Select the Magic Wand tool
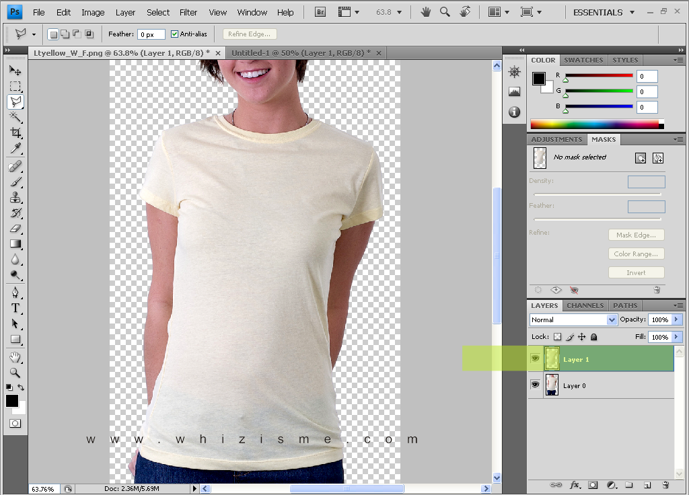Image resolution: width=689 pixels, height=495 pixels. pos(15,118)
